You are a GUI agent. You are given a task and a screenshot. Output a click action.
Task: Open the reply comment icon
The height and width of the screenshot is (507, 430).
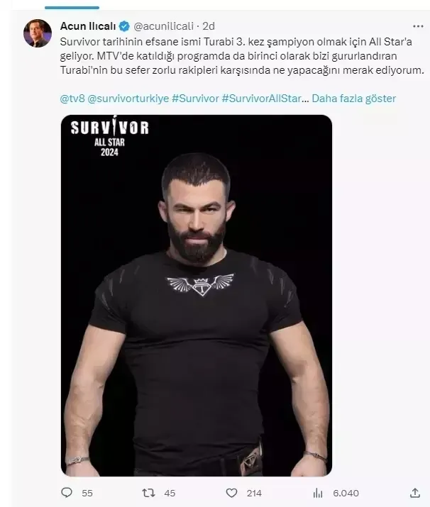[x=67, y=492]
